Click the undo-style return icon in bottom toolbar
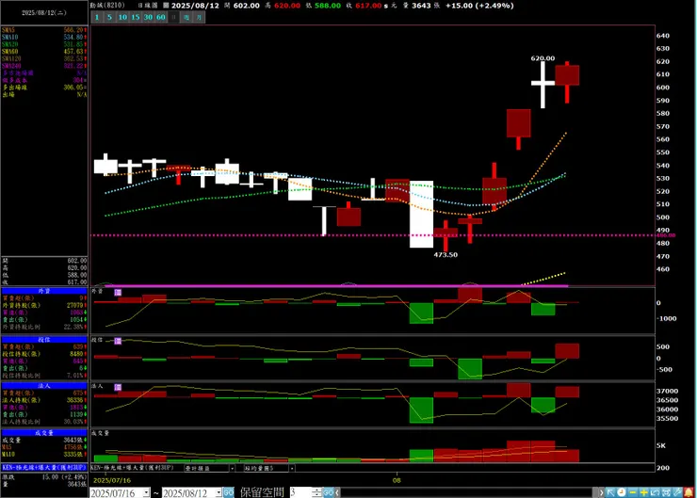Screen dimensions: 697x498 655,492
